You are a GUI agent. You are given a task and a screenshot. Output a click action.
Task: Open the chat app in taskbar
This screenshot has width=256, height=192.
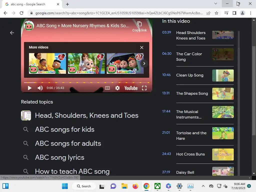click(113, 186)
